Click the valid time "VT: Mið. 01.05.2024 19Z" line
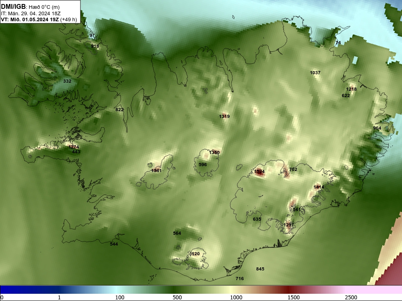Viewport: 402px width, 301px height. coord(39,19)
